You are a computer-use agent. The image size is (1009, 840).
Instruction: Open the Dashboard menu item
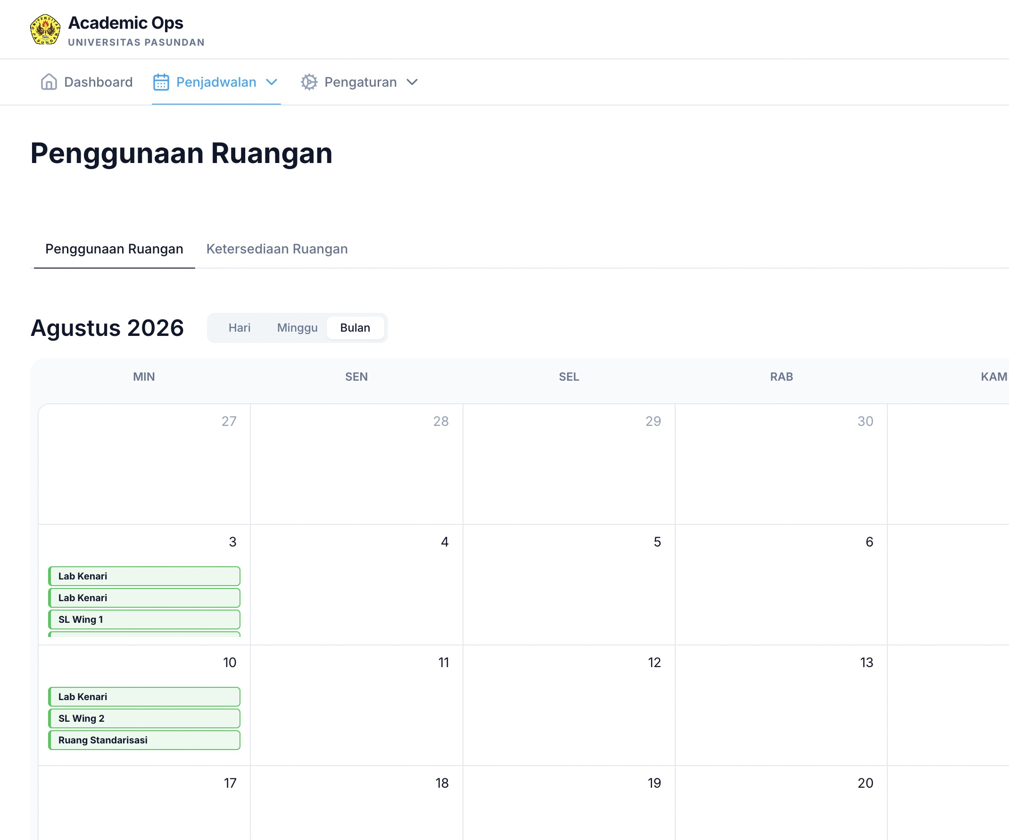click(x=87, y=82)
